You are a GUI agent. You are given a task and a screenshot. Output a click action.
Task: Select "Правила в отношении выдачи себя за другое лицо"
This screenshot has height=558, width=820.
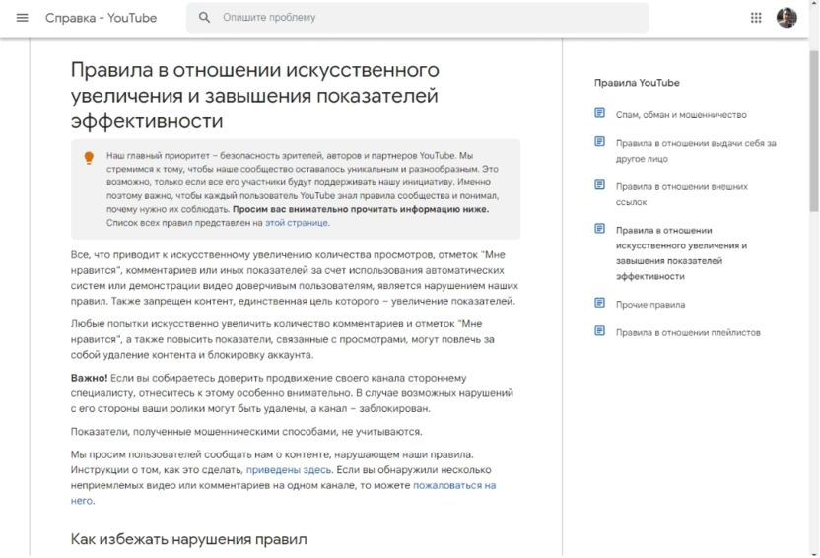tap(695, 150)
